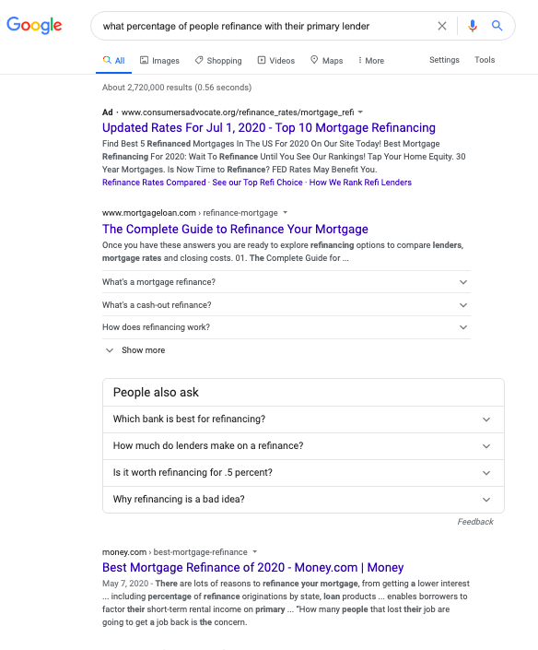Open the Videos results tab
The height and width of the screenshot is (650, 538).
click(x=276, y=61)
